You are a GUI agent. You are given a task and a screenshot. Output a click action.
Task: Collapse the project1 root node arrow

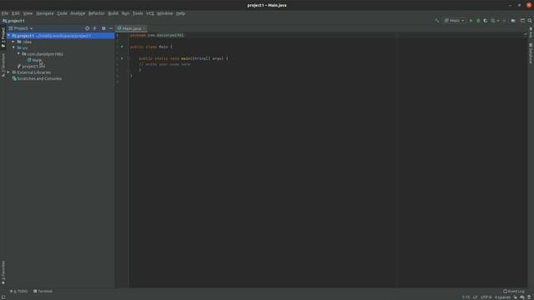[8, 36]
